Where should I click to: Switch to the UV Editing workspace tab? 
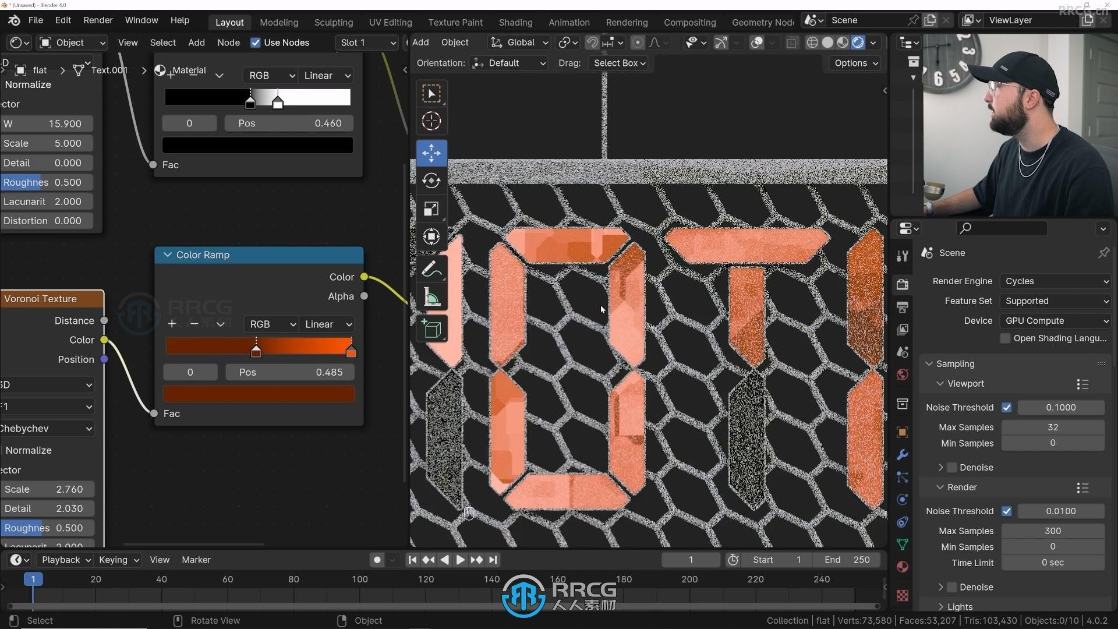[390, 22]
